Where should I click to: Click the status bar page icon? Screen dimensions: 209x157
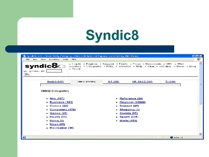click(x=24, y=137)
